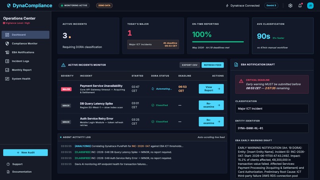Image resolution: width=320 pixels, height=180 pixels.
Task: Start a New Audit
Action: click(x=25, y=153)
